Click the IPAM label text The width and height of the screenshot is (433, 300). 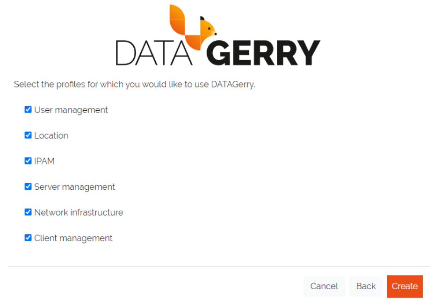[44, 161]
